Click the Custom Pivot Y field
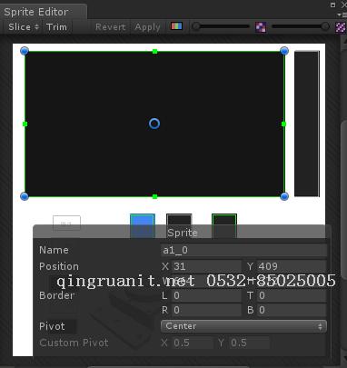The image size is (347, 368). click(x=249, y=343)
